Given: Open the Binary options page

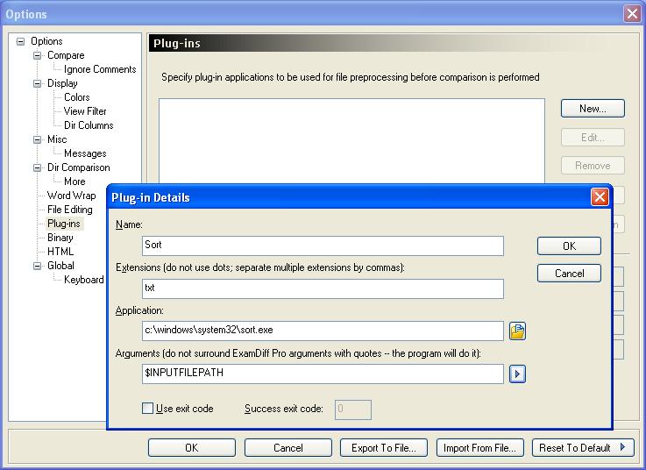Looking at the screenshot, I should 60,238.
